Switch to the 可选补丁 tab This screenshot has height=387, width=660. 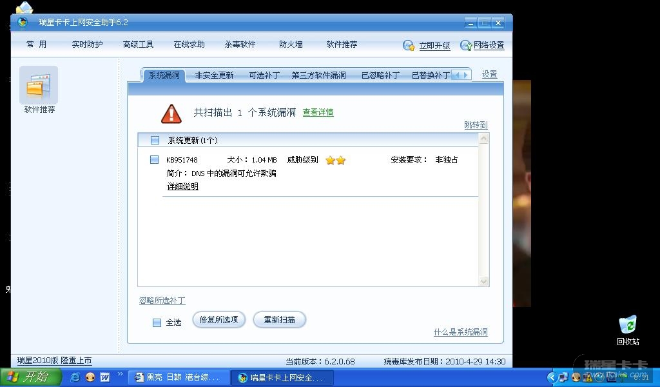click(x=264, y=75)
